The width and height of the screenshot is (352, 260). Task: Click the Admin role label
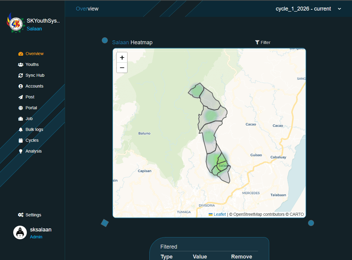click(36, 237)
